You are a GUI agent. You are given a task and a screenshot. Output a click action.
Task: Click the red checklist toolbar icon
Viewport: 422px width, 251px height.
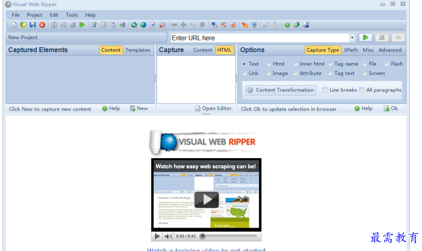click(x=54, y=25)
